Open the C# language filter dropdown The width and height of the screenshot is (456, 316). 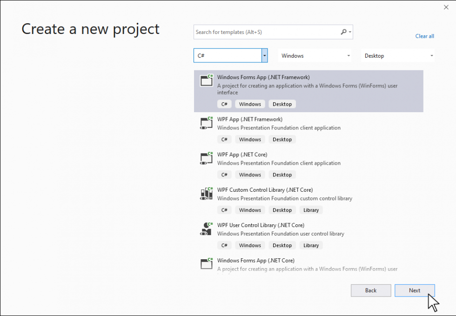pyautogui.click(x=264, y=56)
